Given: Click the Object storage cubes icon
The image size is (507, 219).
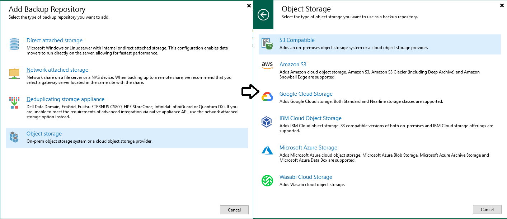Looking at the screenshot, I should [14, 137].
